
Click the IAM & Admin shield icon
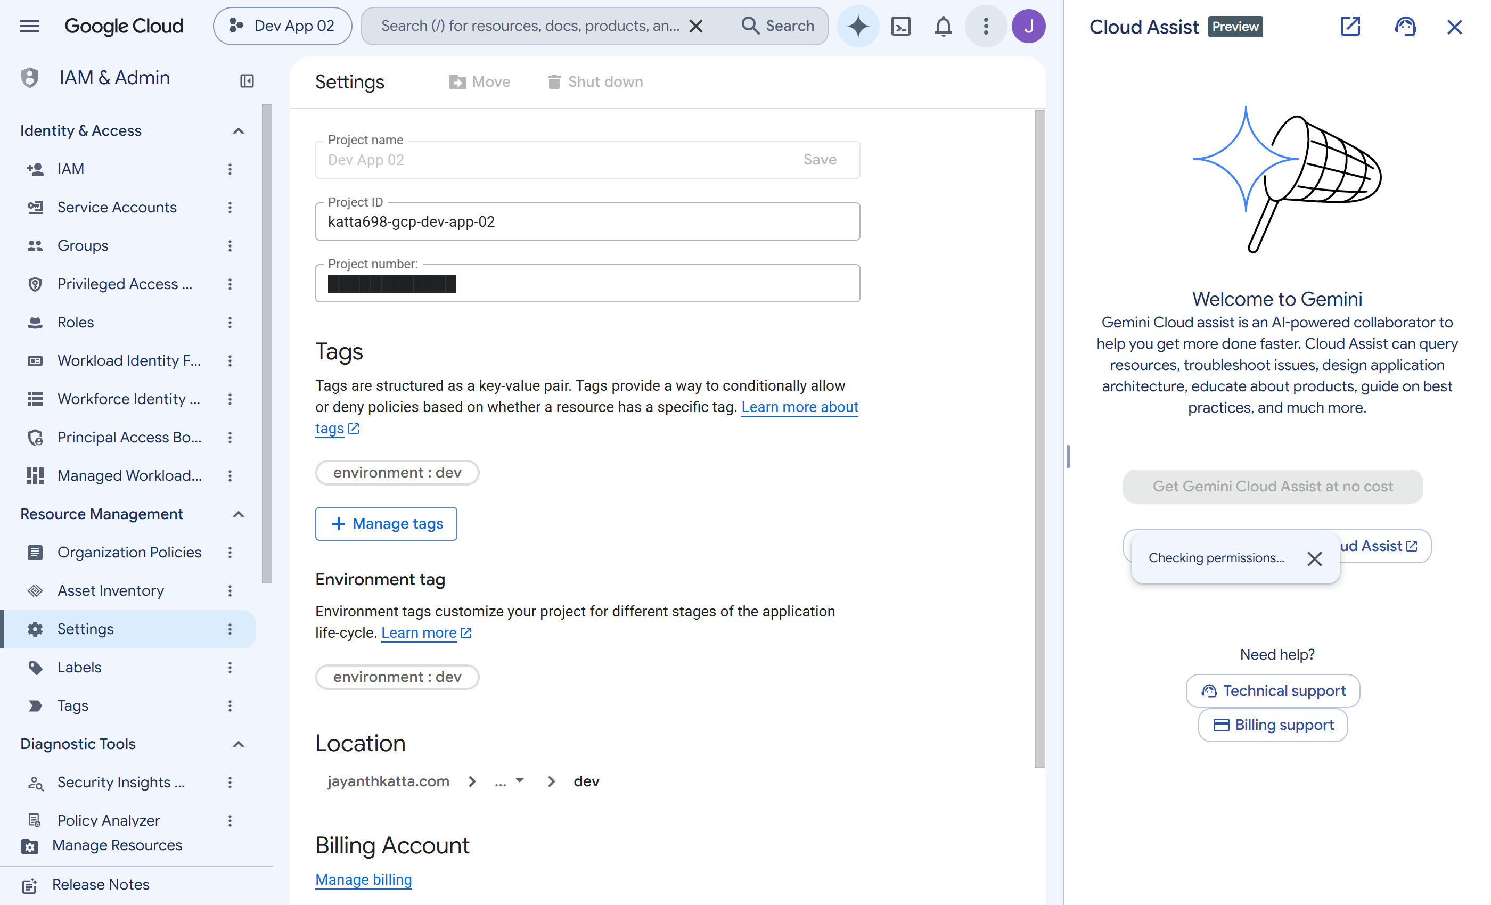30,78
